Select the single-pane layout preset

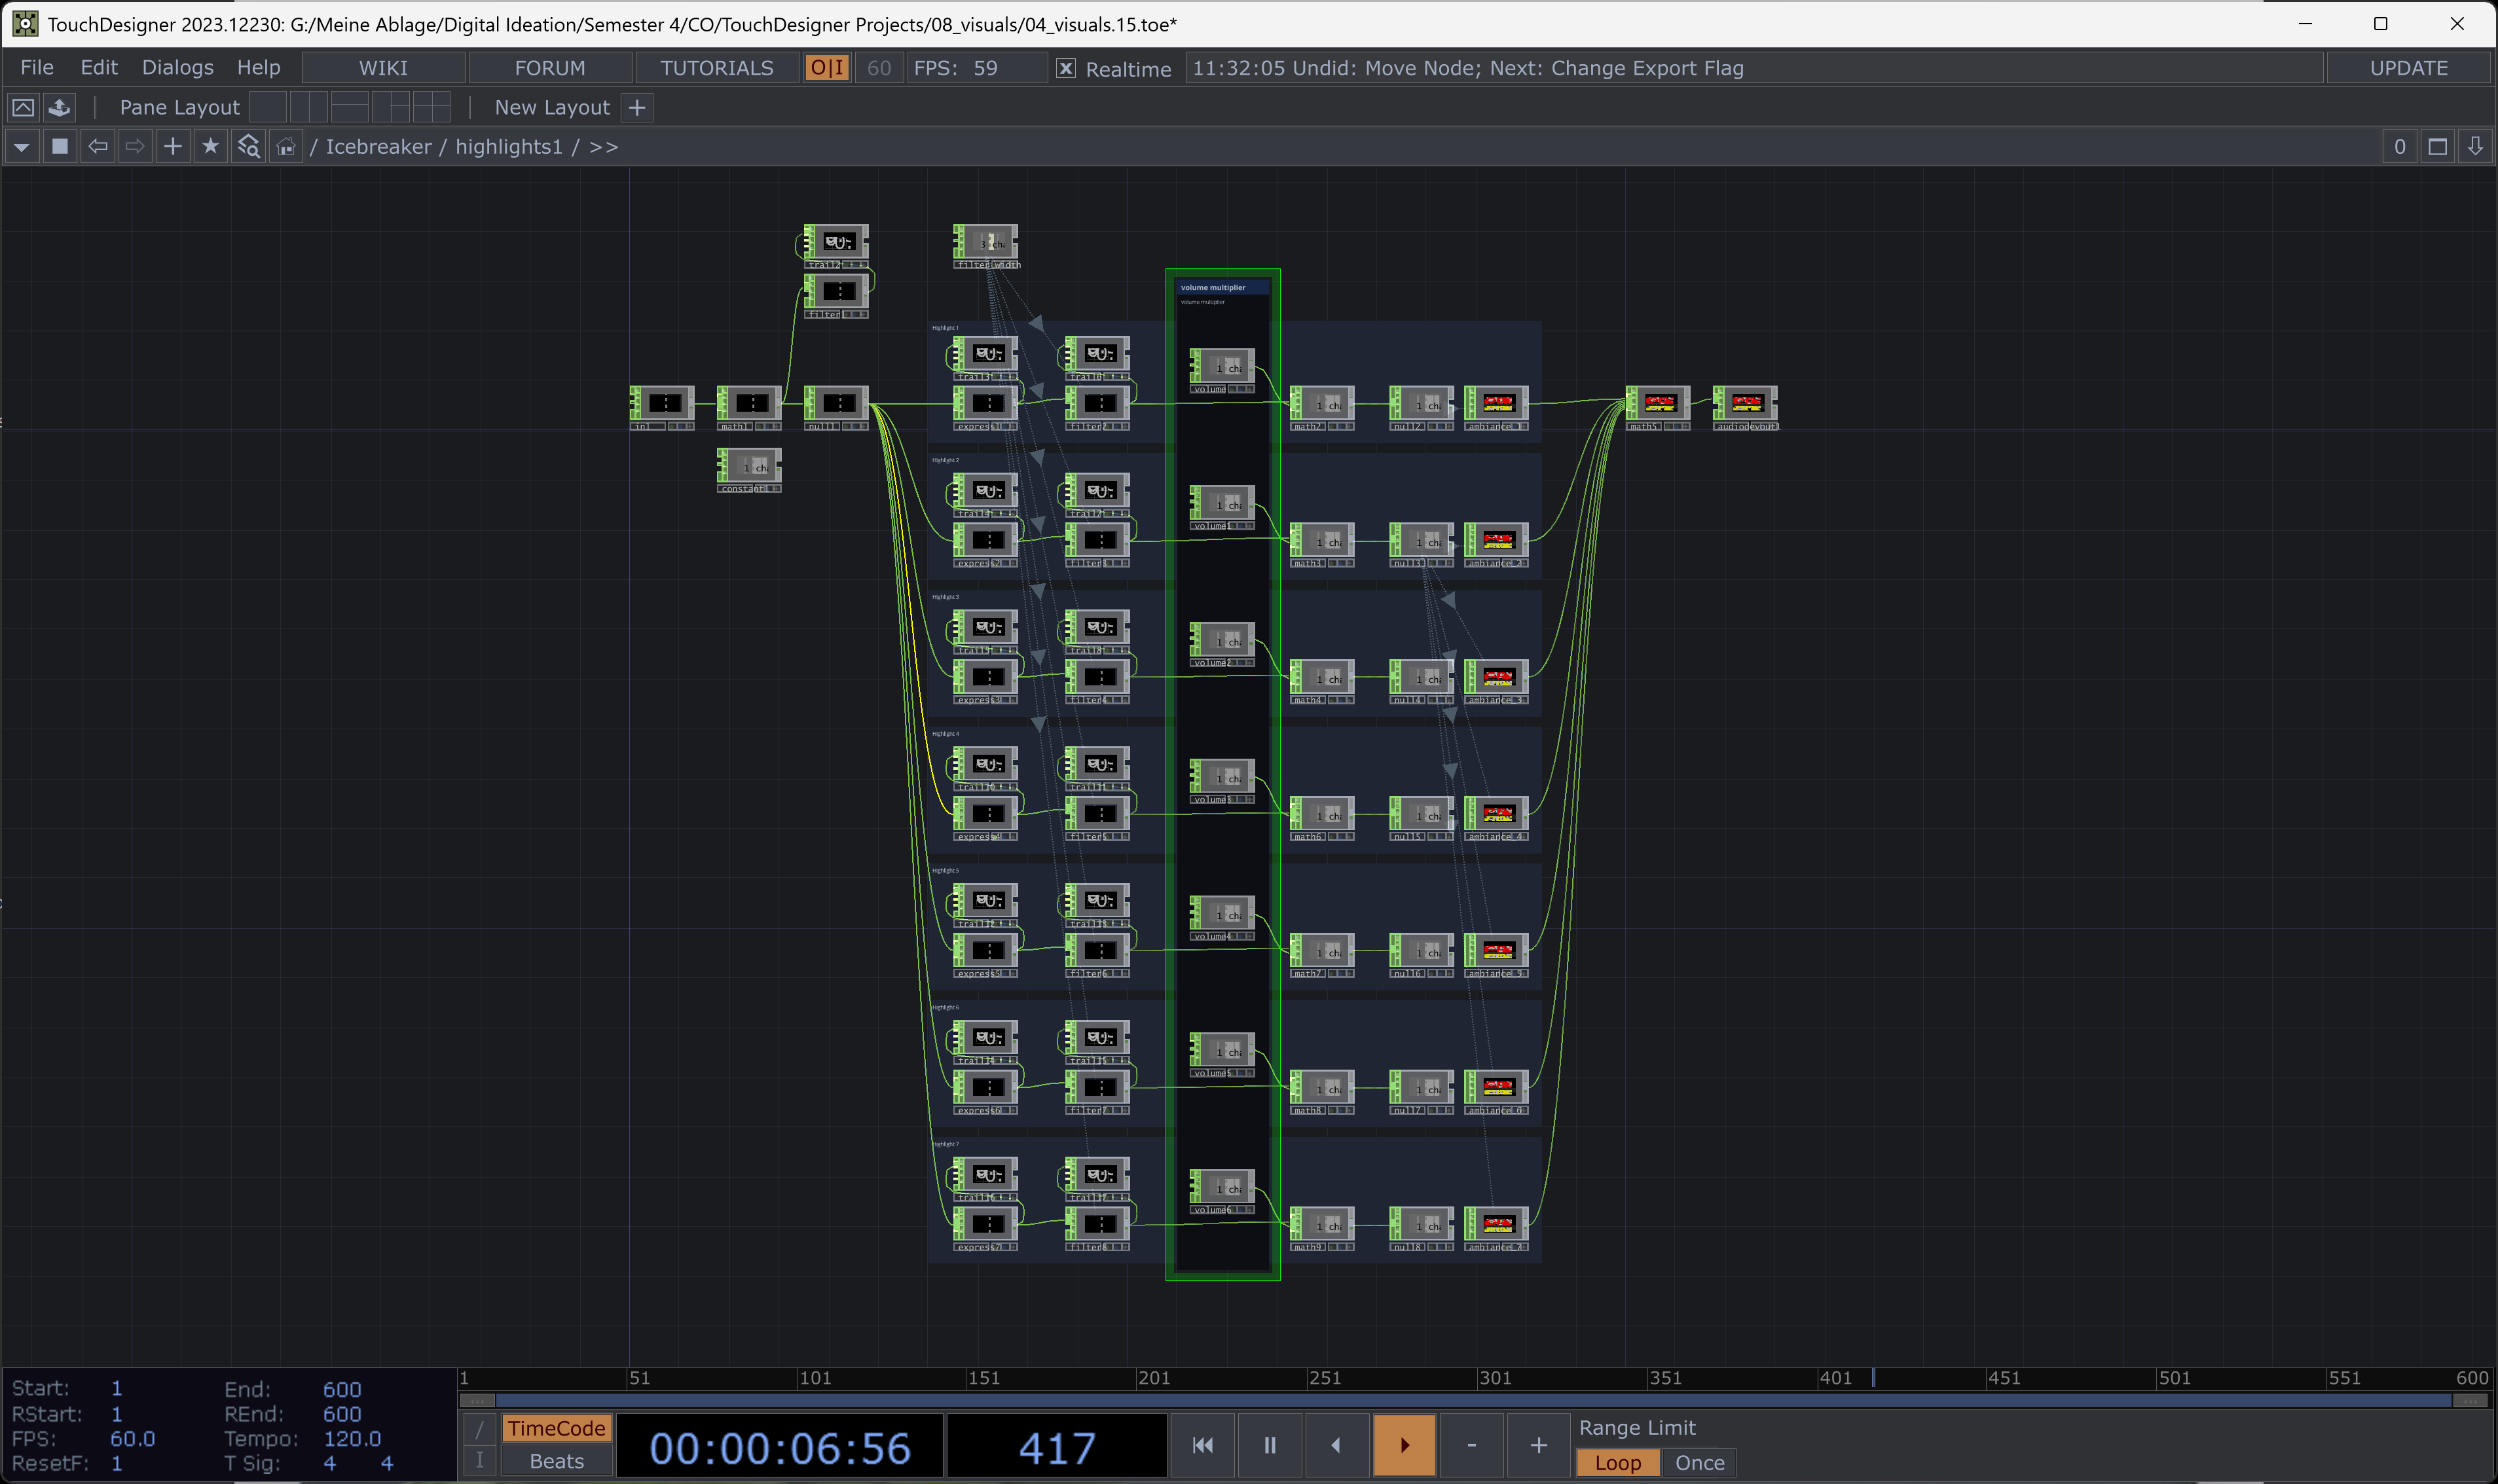tap(268, 107)
